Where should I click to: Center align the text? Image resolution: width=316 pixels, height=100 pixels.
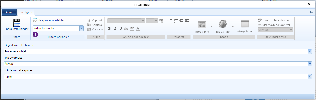tap(176, 29)
